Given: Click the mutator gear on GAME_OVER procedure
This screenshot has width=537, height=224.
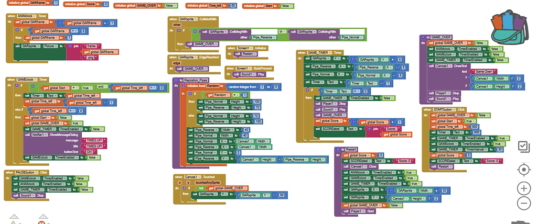Looking at the screenshot, I should click(x=424, y=38).
